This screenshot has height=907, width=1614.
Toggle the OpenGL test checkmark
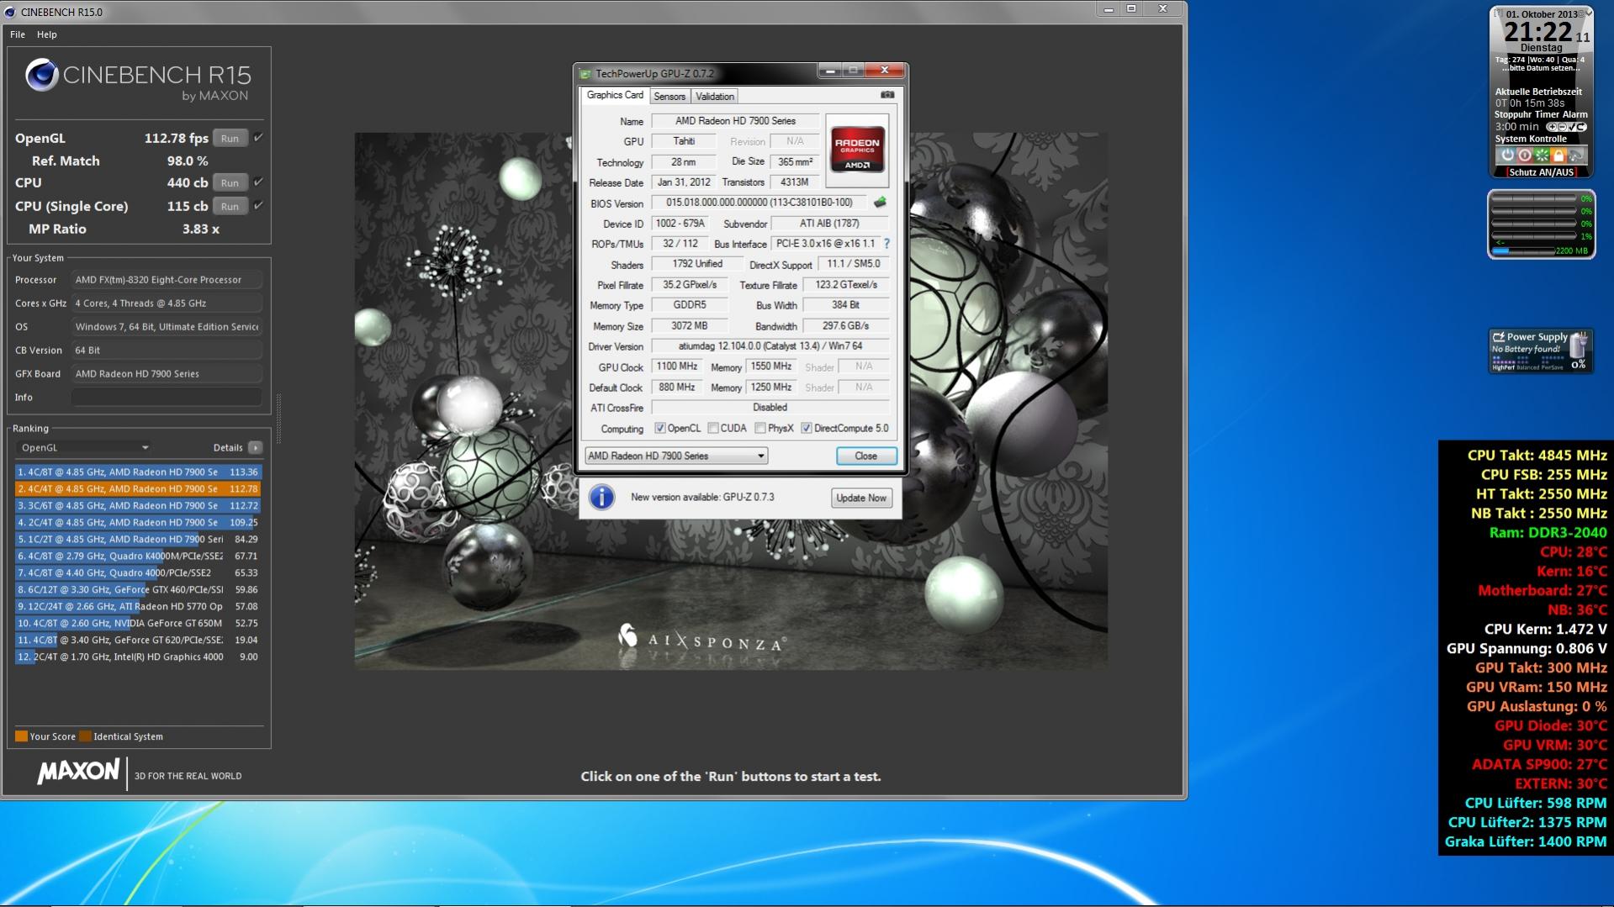pos(258,138)
